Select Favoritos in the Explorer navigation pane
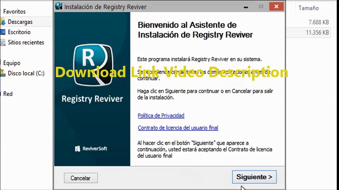Image resolution: width=339 pixels, height=190 pixels. [x=14, y=12]
